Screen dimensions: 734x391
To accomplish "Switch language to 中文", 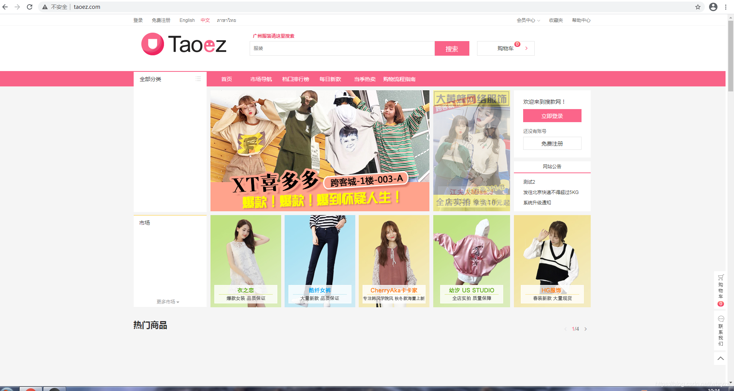I will (x=205, y=20).
